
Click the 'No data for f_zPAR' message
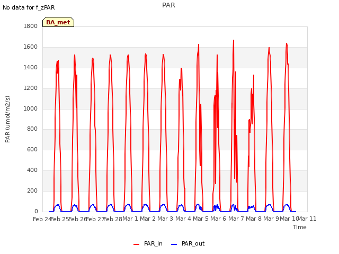[x=29, y=7]
